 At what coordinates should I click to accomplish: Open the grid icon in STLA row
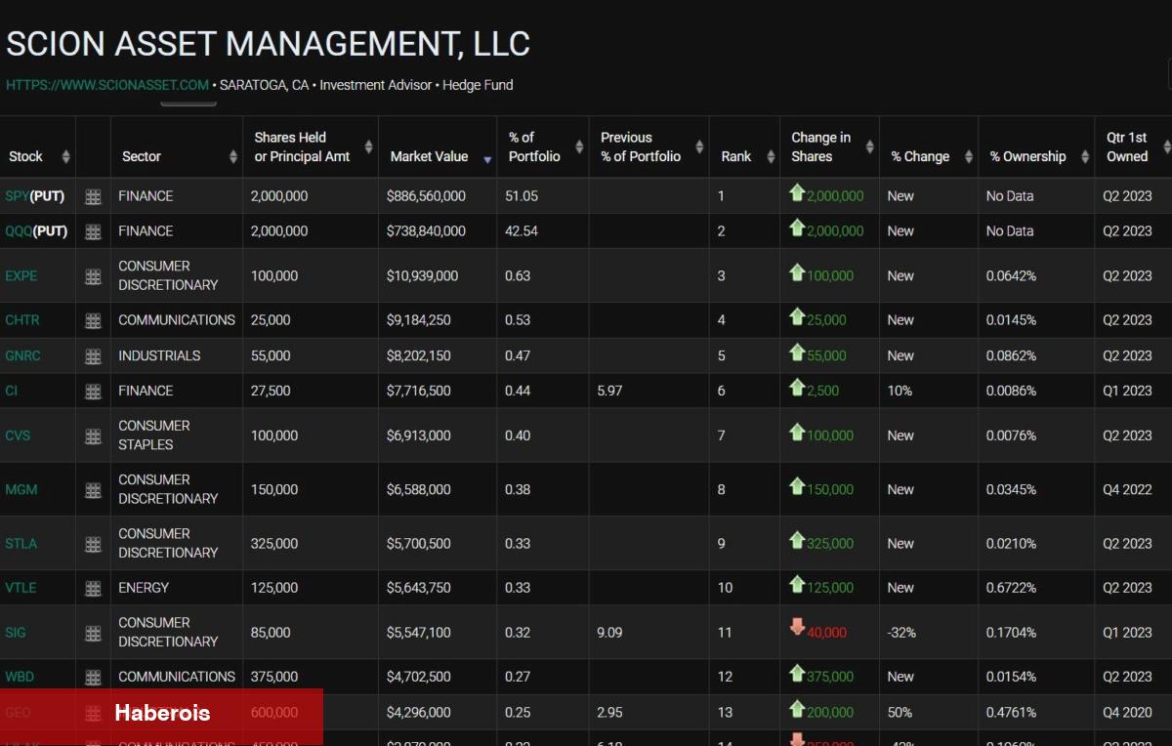[93, 544]
